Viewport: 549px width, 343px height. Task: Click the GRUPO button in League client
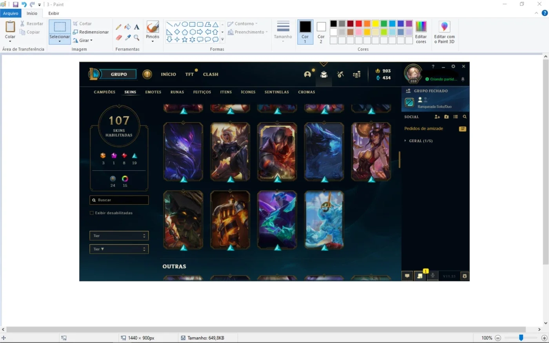pos(119,74)
